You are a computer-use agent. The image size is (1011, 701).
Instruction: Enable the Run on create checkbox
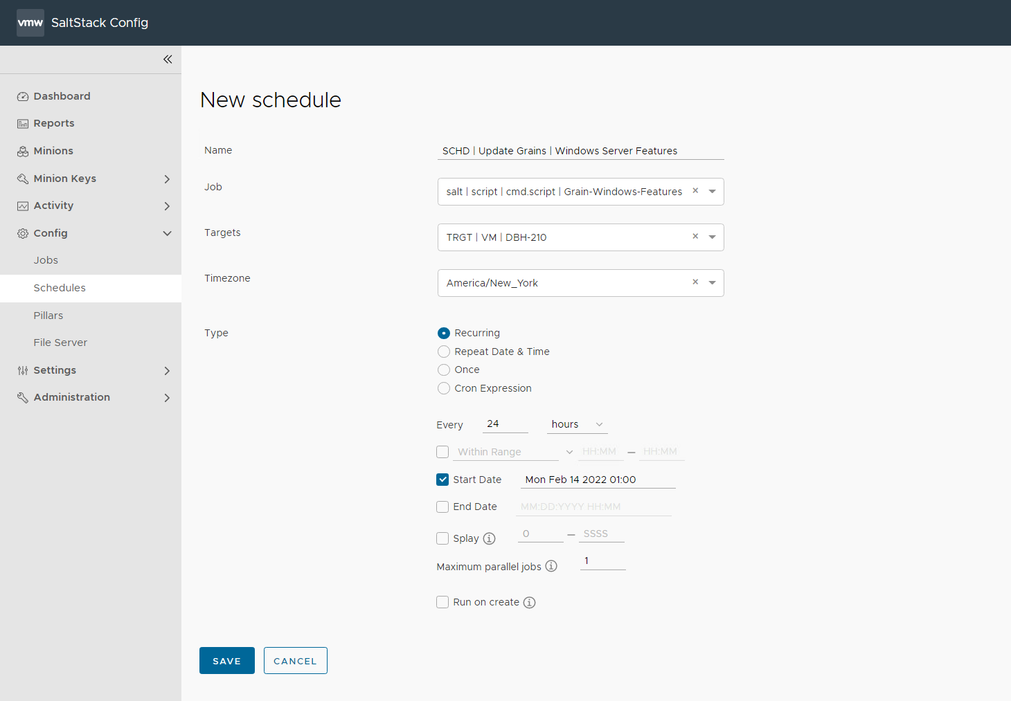click(442, 602)
